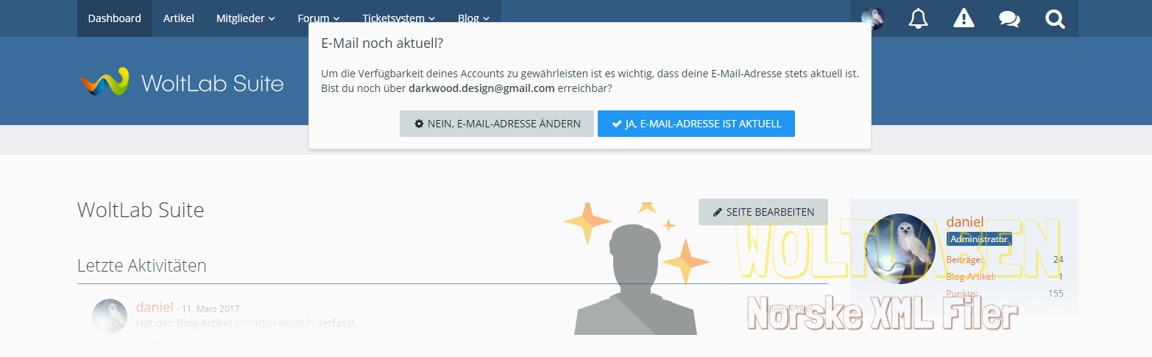Open daniel's profile link in sidebar
Screen dimensions: 1152x357
pos(964,222)
